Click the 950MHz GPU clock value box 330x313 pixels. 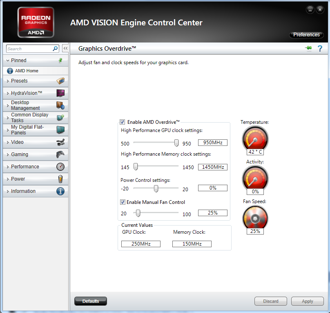pos(212,143)
